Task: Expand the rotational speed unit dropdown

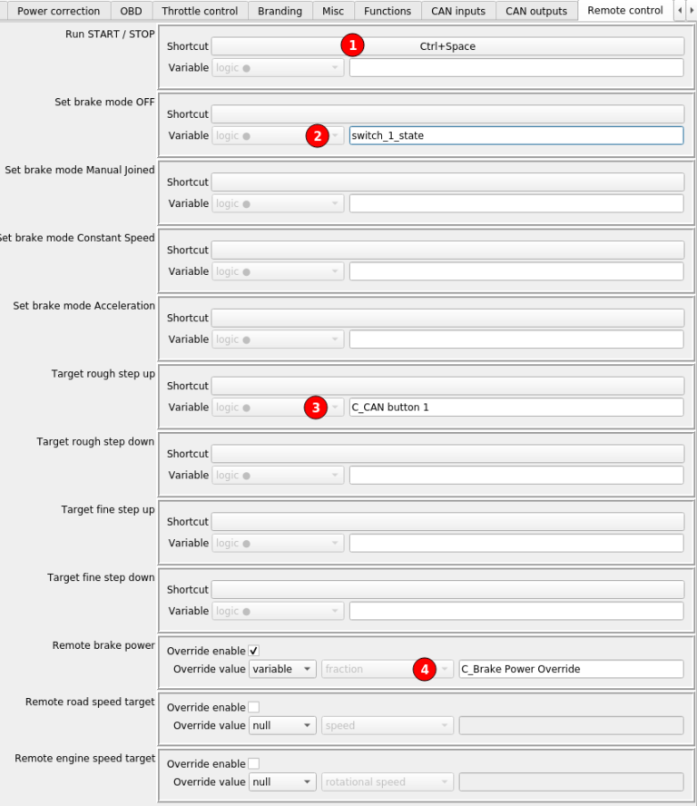Action: (388, 781)
